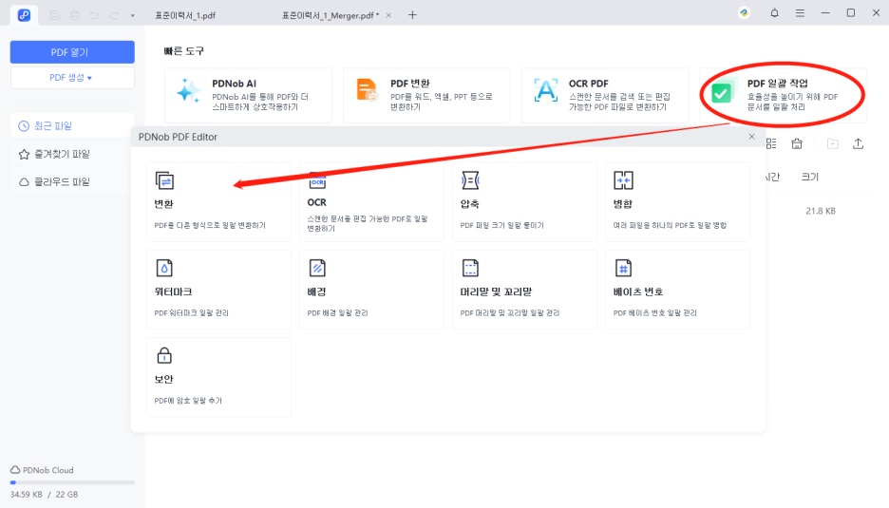
Task: Switch to the 표준이력서_1_Merger.pdf tab
Action: click(x=330, y=15)
